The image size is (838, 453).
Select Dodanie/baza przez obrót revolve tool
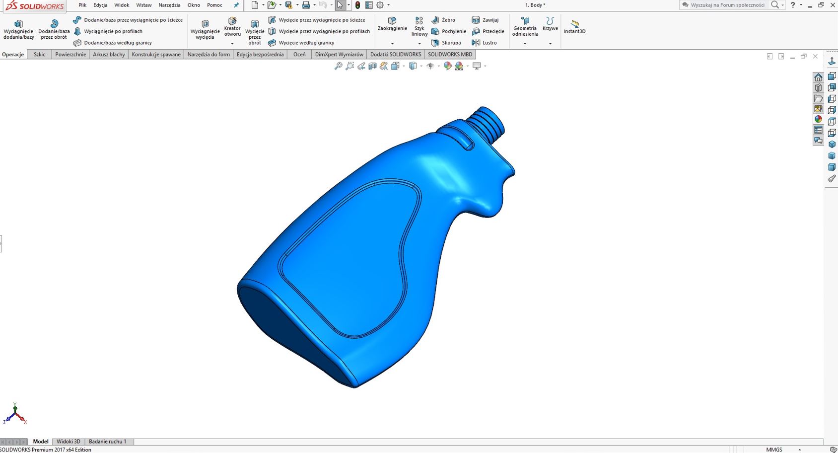pos(54,30)
